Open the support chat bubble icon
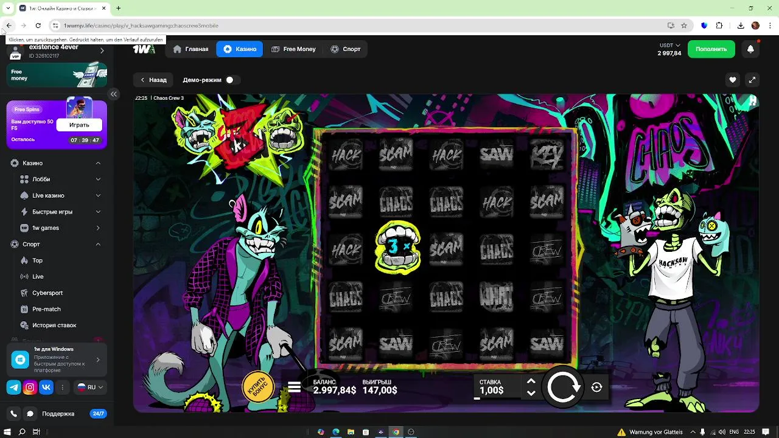 point(30,414)
